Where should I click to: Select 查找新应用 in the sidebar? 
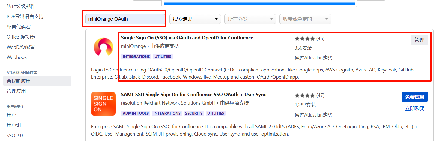[x=37, y=81]
